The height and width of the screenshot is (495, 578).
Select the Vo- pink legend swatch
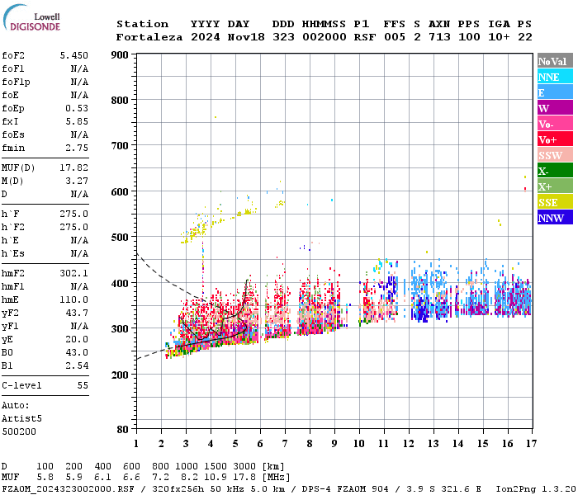555,124
